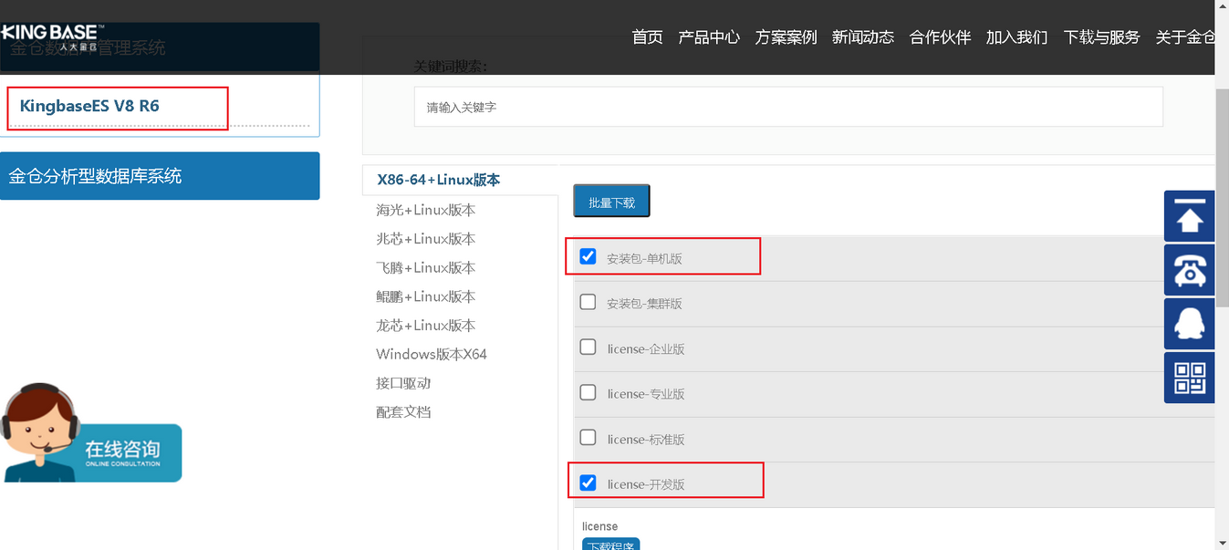
Task: Disable the license-开发版 checkbox
Action: click(588, 483)
